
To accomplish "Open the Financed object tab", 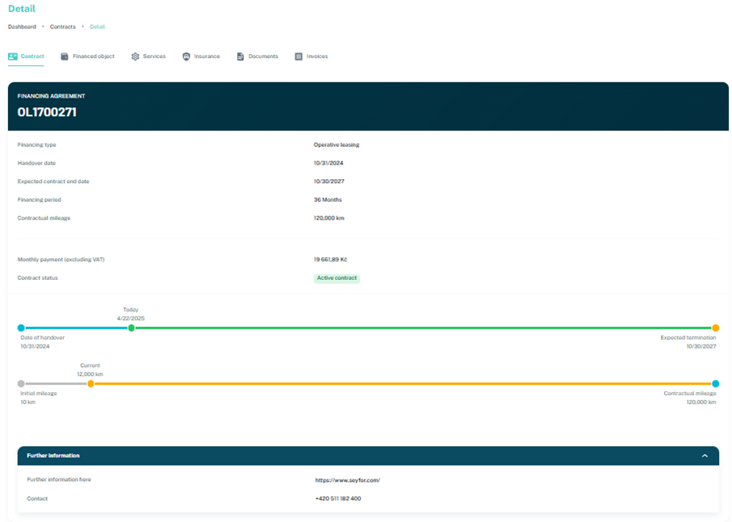I will click(93, 56).
